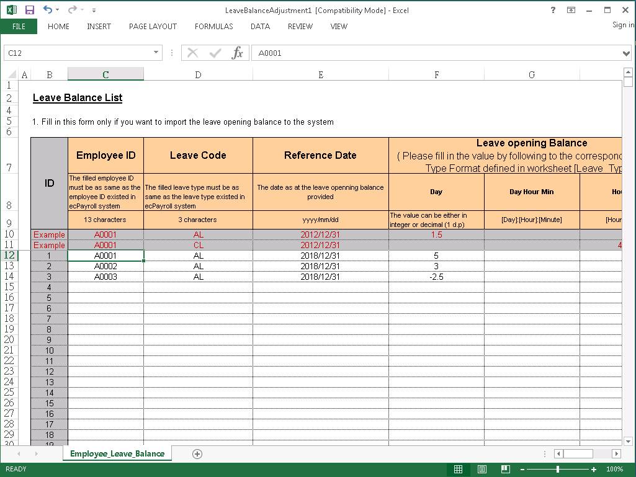Screen dimensions: 636x477
Task: Cancel the entry with X icon in formula bar
Action: tap(193, 53)
